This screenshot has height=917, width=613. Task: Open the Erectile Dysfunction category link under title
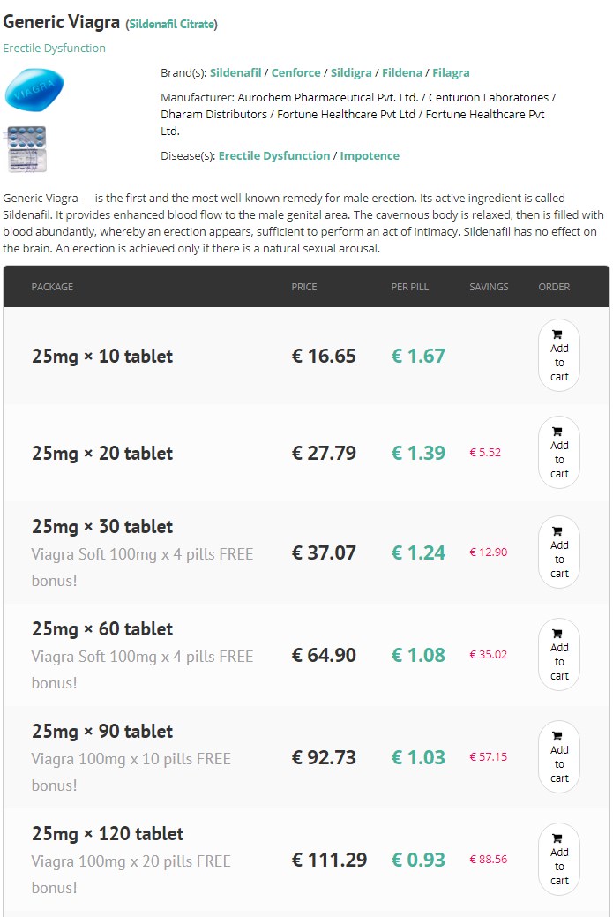click(55, 48)
